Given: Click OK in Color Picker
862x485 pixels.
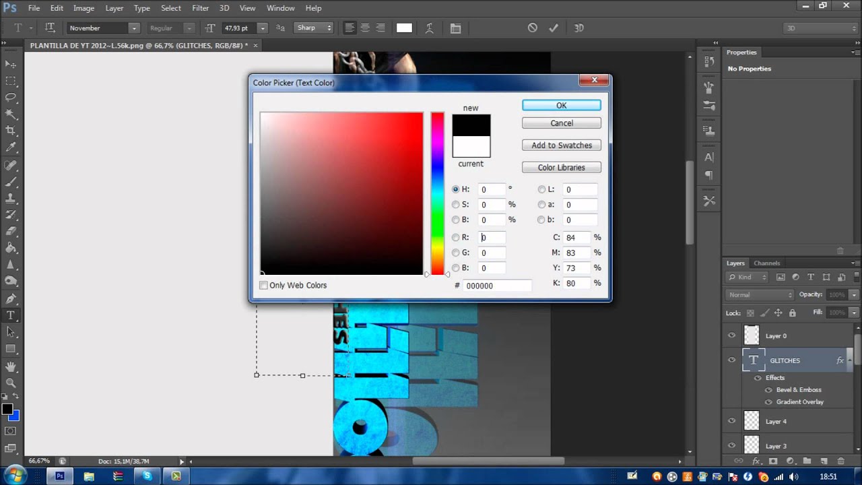Looking at the screenshot, I should [x=562, y=106].
